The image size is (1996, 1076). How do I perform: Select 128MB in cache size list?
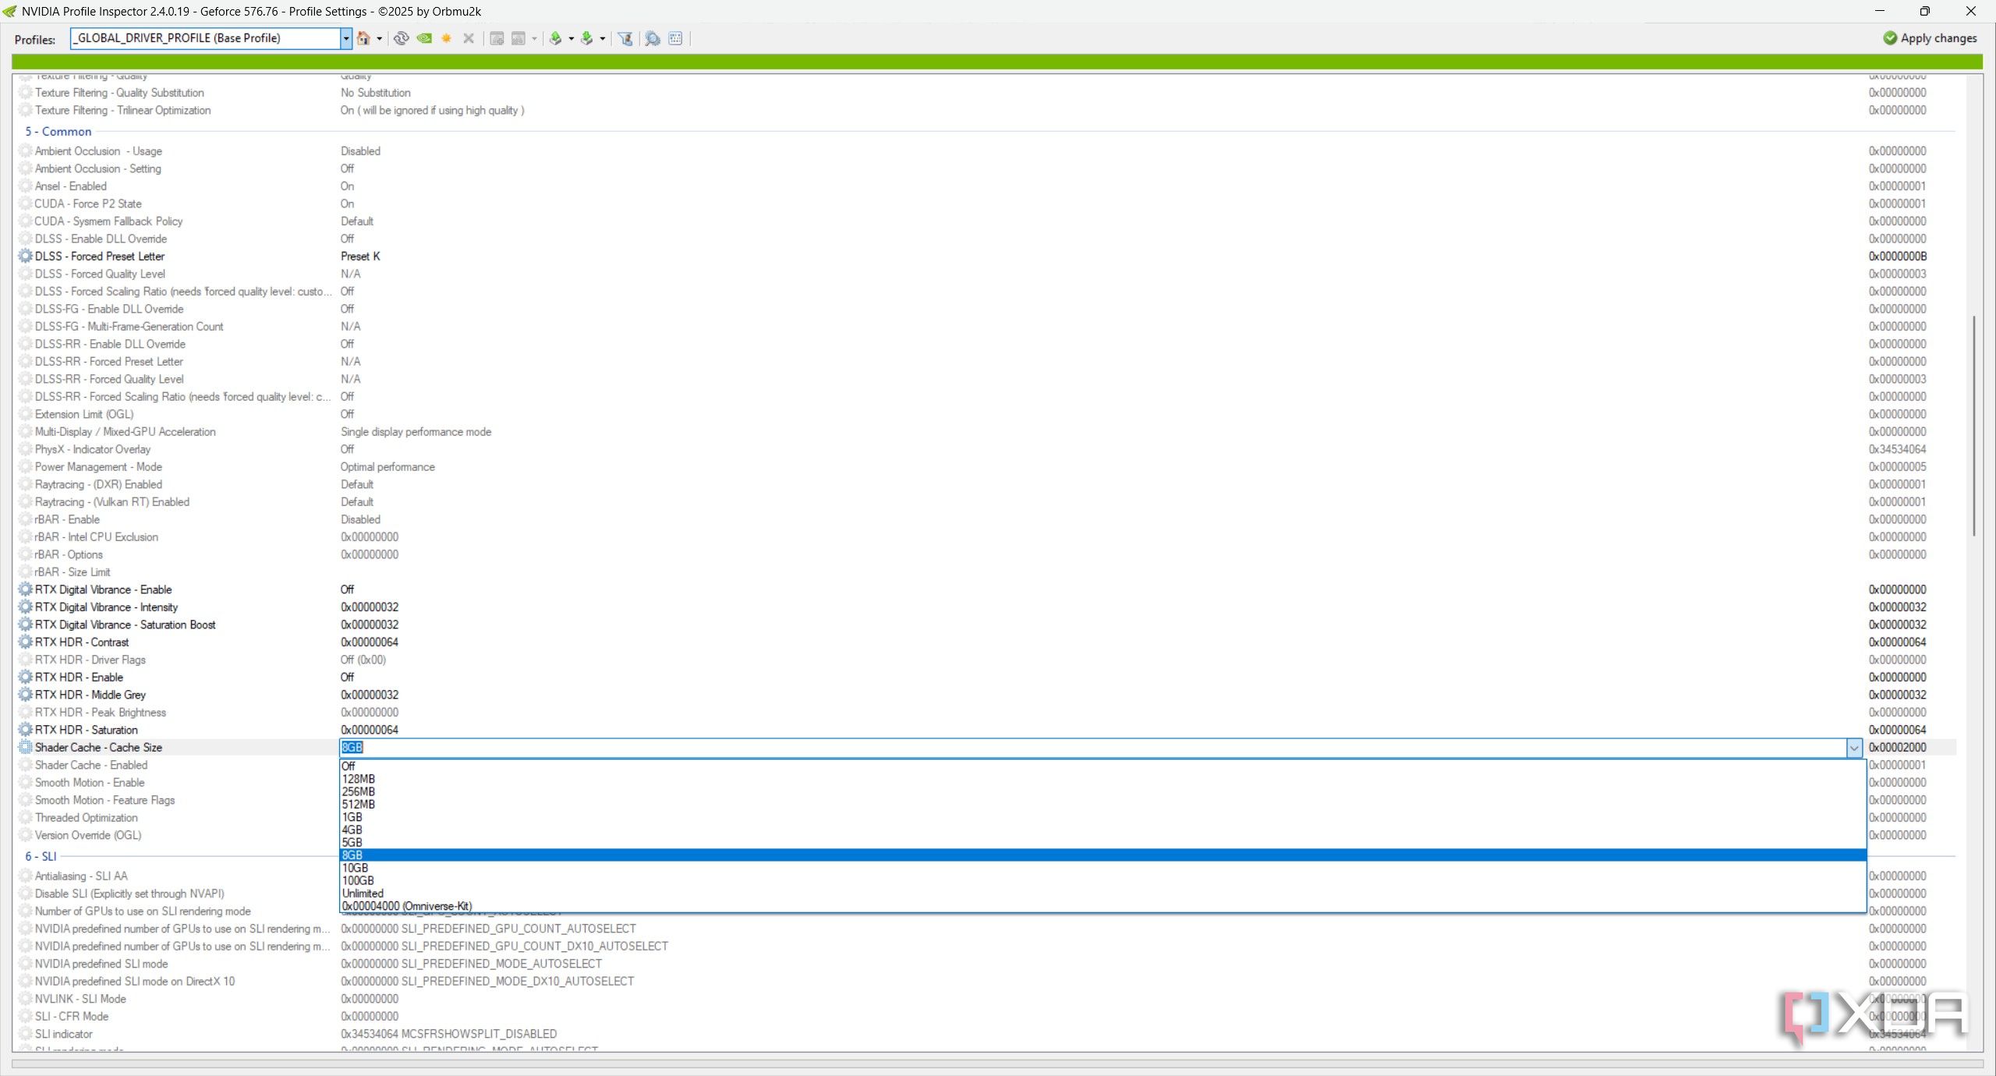(x=1102, y=779)
